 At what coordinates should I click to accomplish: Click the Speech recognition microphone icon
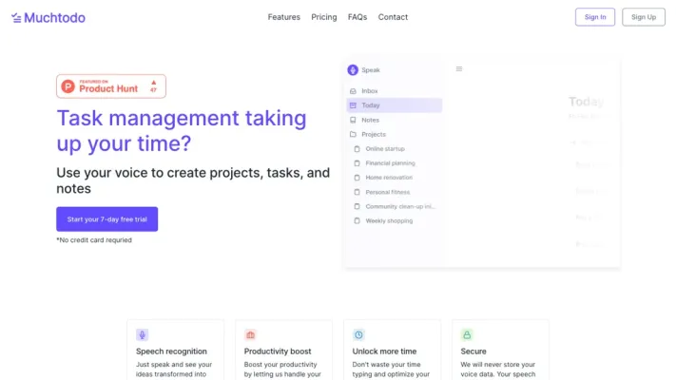[x=143, y=334]
